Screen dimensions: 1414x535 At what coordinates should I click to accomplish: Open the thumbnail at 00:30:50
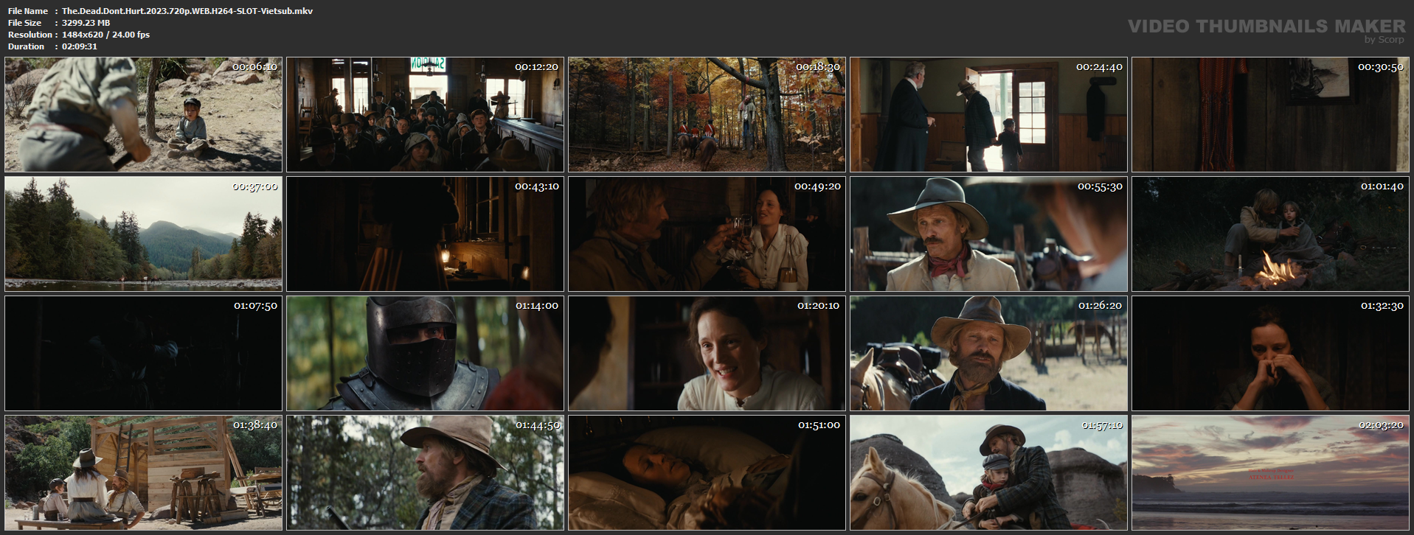click(1270, 115)
